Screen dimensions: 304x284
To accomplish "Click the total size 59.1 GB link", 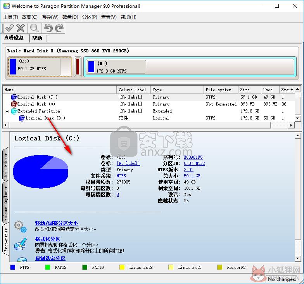I will click(x=192, y=176).
